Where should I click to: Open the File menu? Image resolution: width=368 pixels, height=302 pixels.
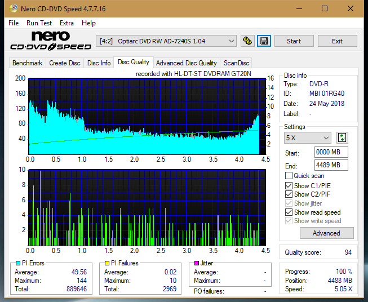coord(14,23)
